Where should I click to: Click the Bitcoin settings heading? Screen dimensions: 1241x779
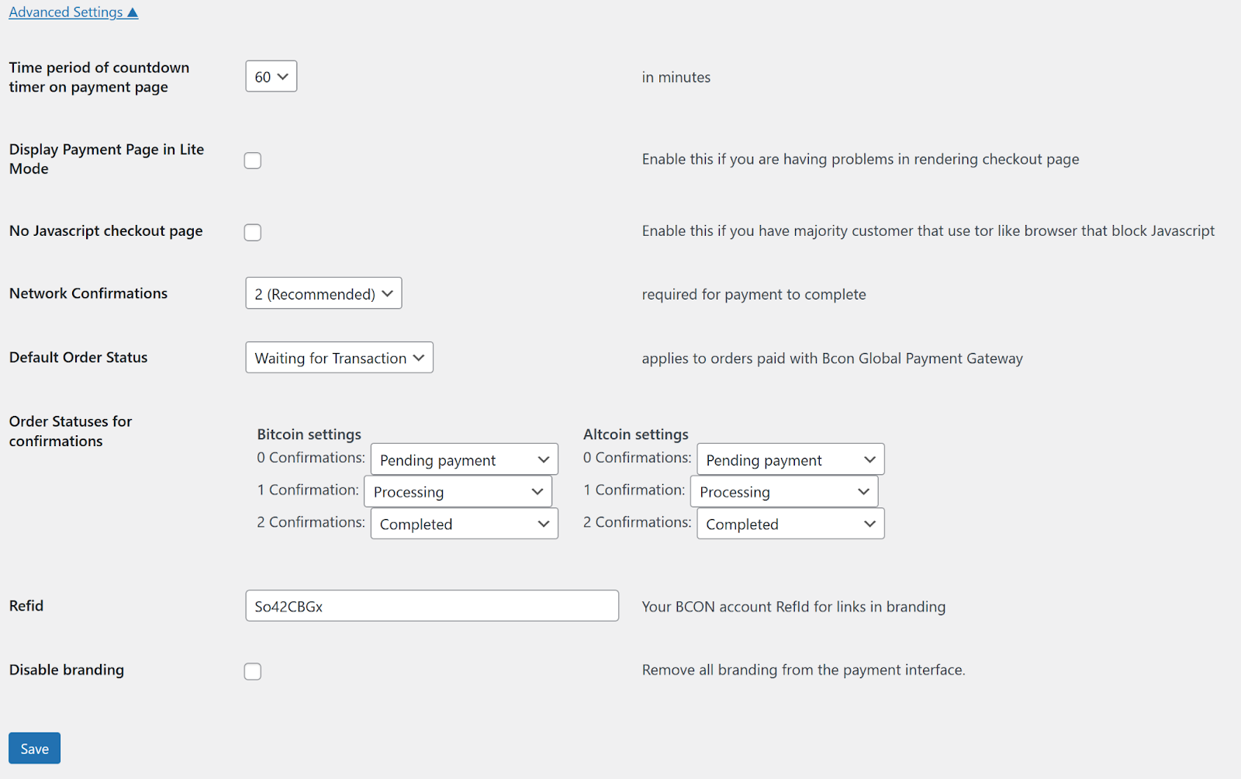309,435
